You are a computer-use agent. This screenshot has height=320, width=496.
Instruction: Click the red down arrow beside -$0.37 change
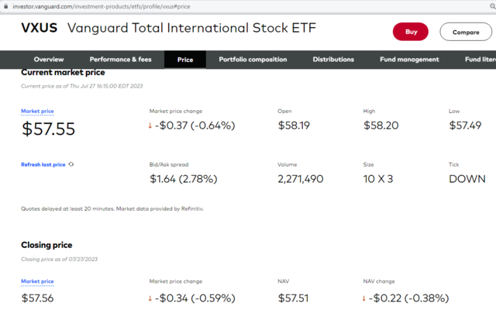pos(153,126)
